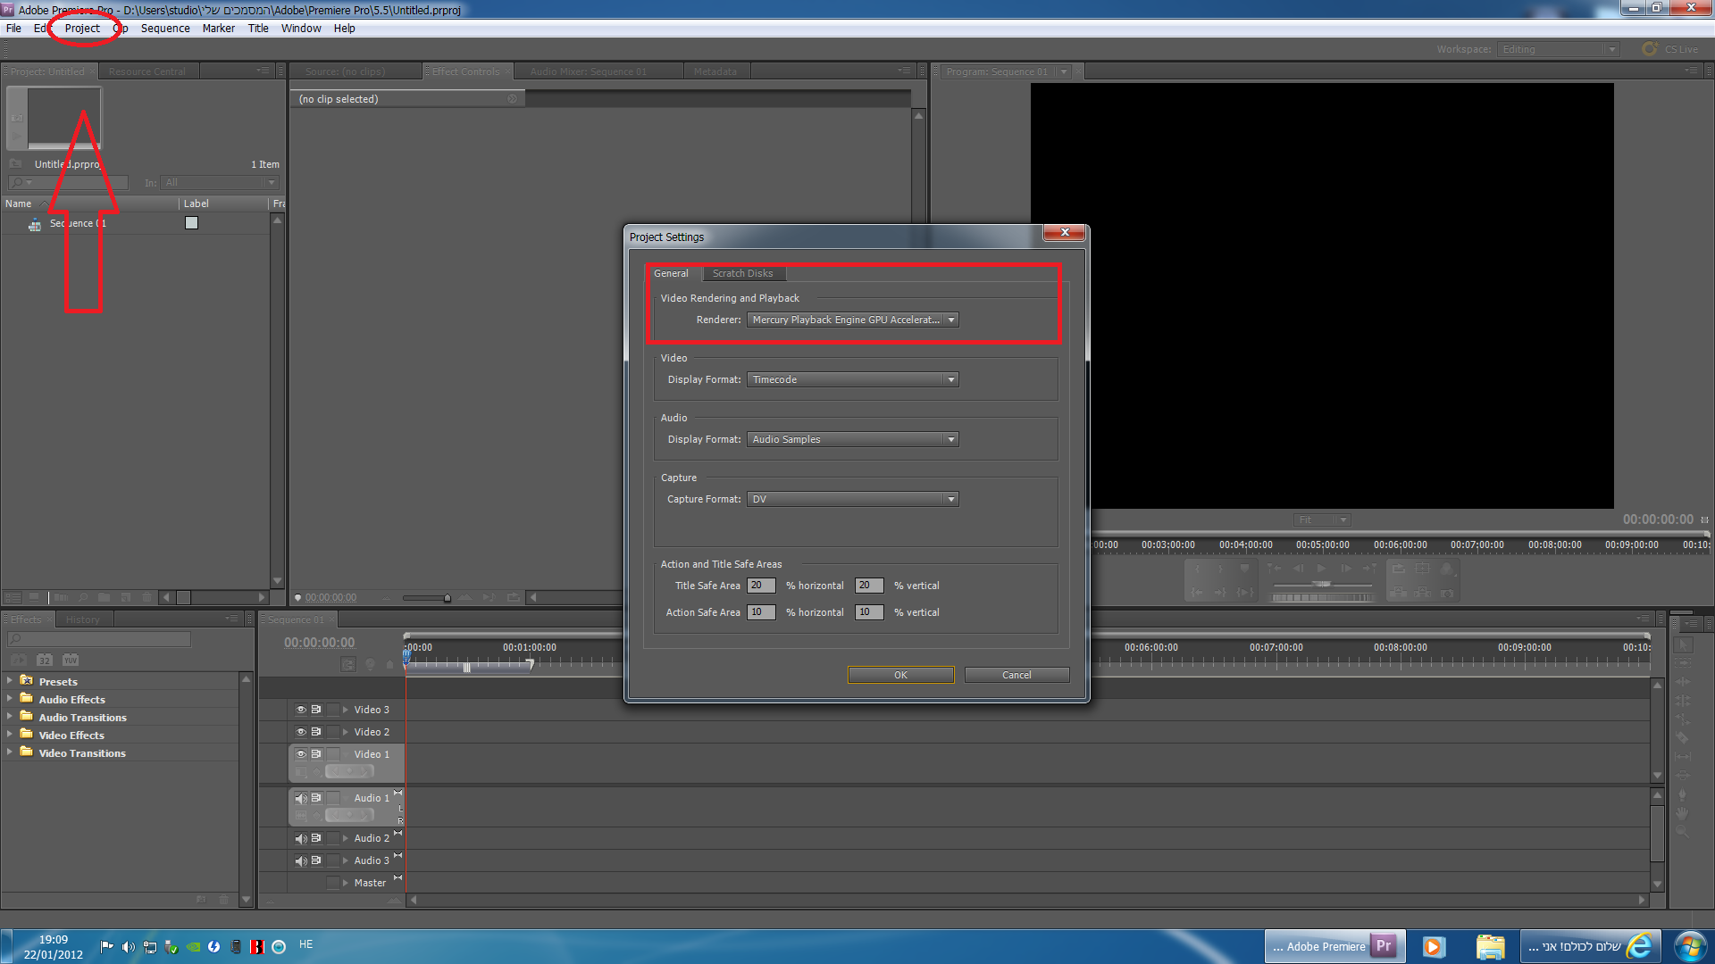Click the YUV effects filter icon
Viewport: 1715px width, 964px height.
tap(71, 661)
